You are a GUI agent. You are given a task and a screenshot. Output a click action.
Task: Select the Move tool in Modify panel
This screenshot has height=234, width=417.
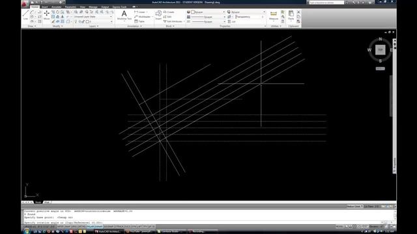(46, 15)
